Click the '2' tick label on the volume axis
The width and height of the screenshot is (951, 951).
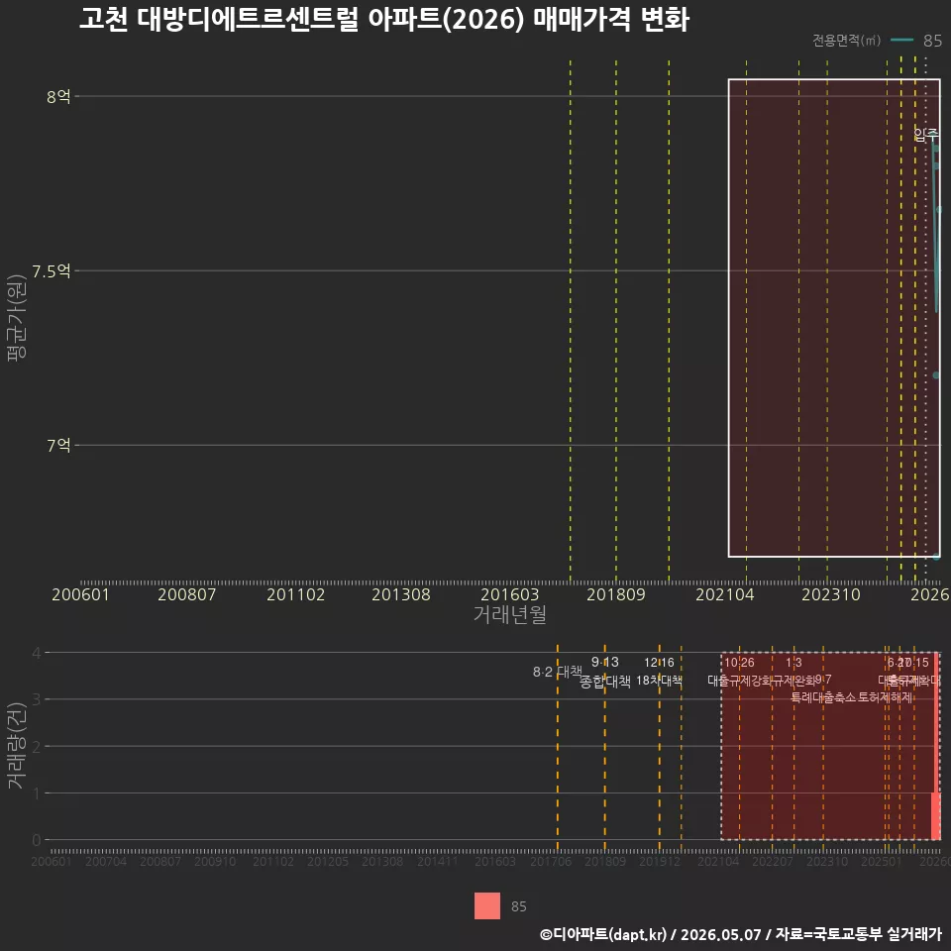(x=37, y=746)
